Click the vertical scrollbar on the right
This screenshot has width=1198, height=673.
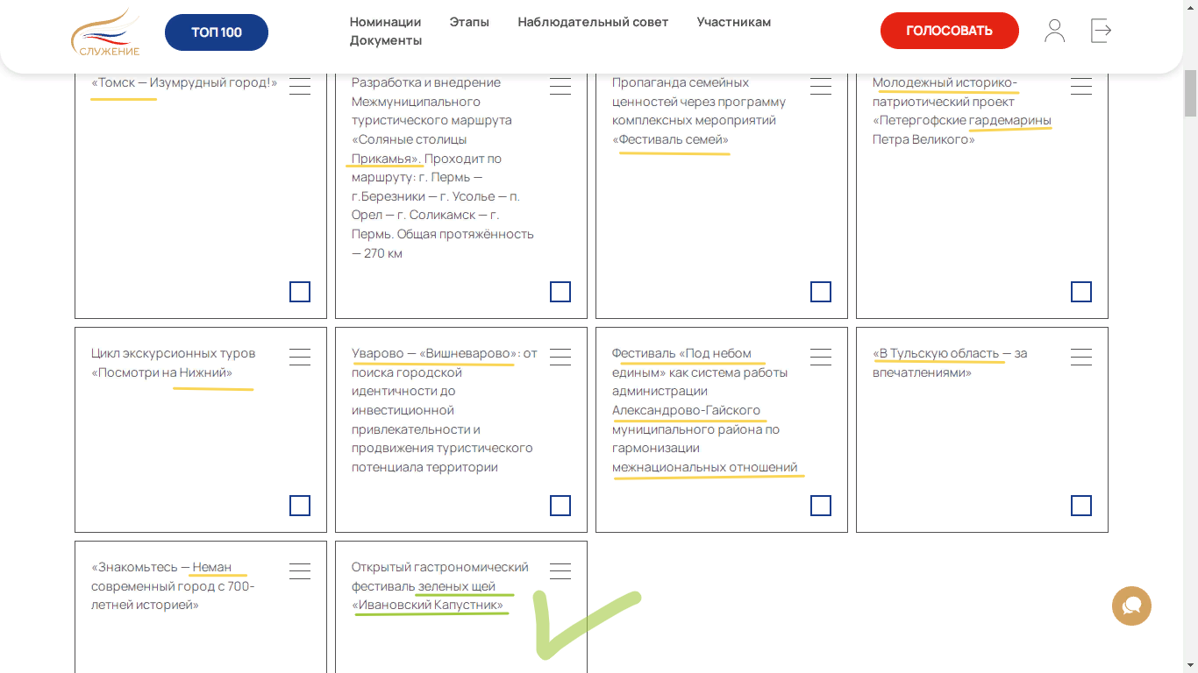tap(1190, 92)
